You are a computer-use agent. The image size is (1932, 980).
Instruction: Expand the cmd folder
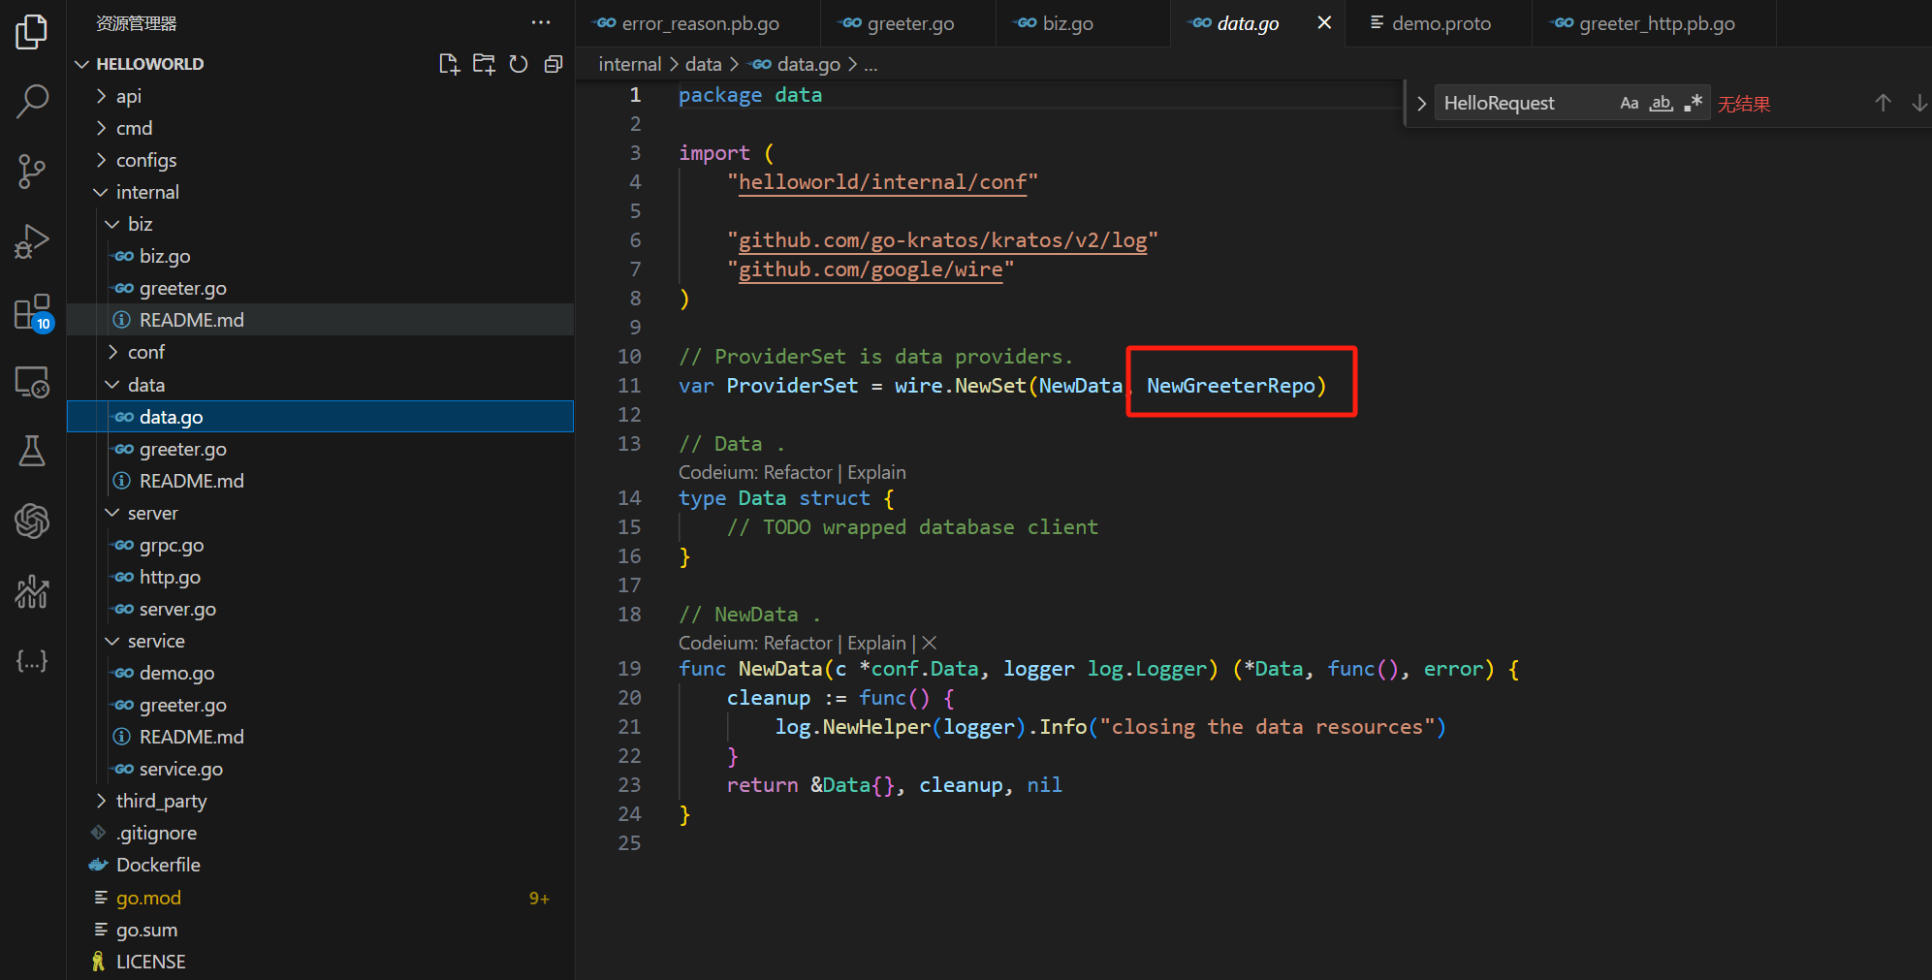pos(320,128)
